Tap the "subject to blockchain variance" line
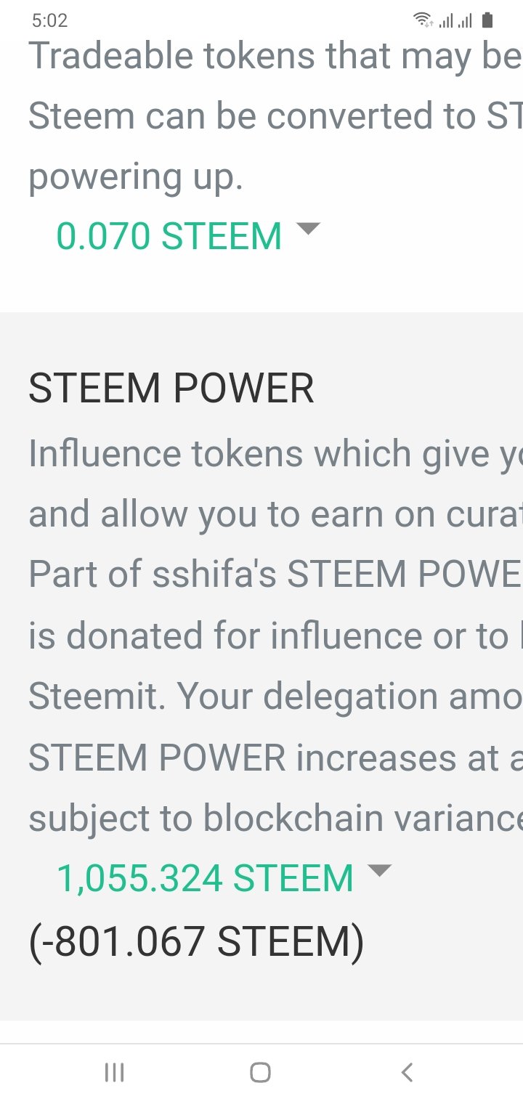Screen dimensions: 523x1104 click(x=275, y=818)
